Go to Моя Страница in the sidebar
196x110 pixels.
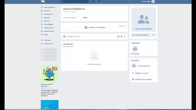(49, 7)
